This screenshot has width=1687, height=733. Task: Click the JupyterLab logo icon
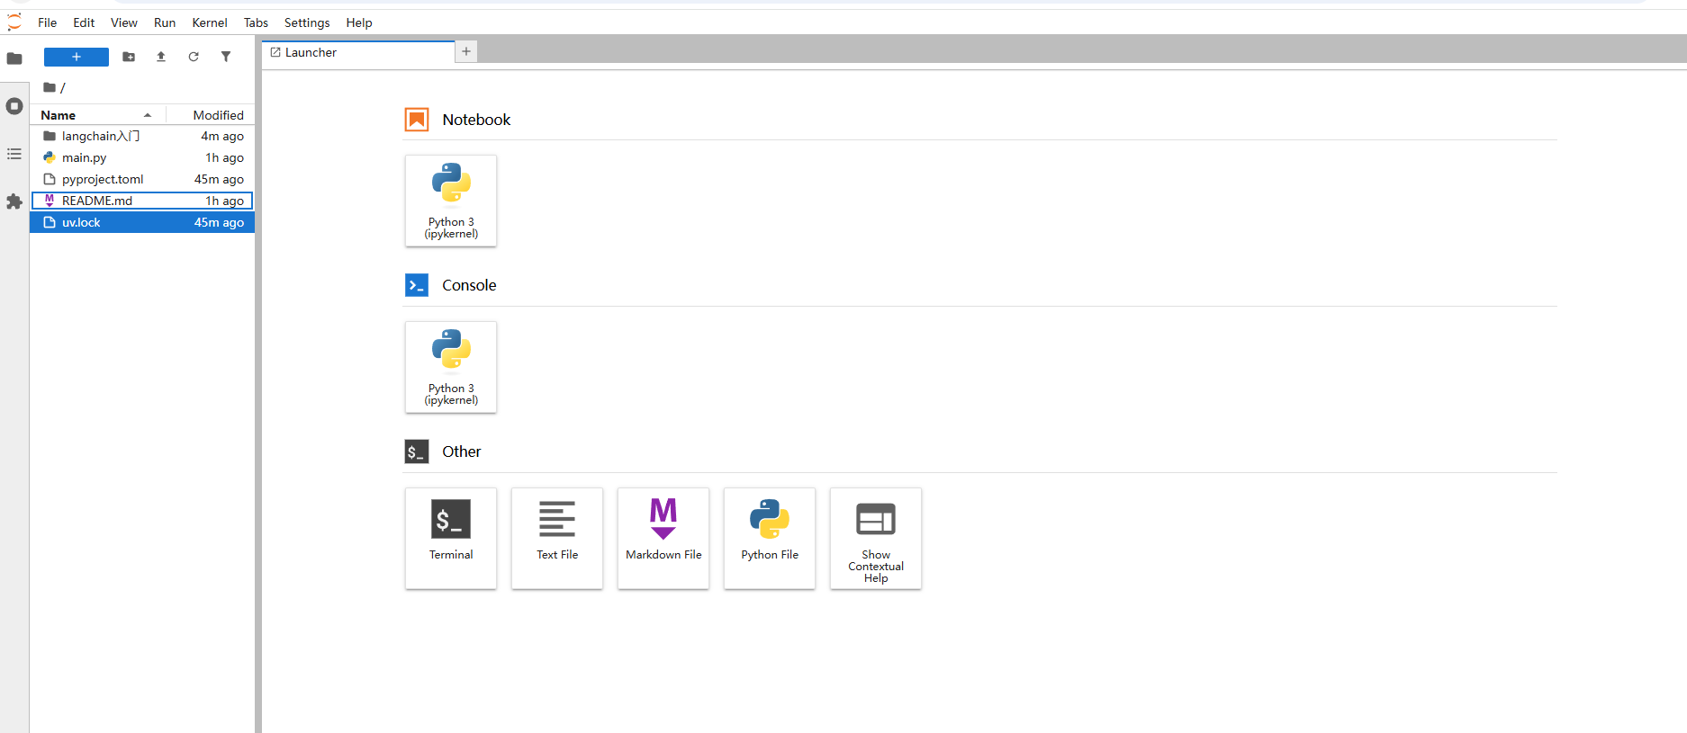coord(14,22)
